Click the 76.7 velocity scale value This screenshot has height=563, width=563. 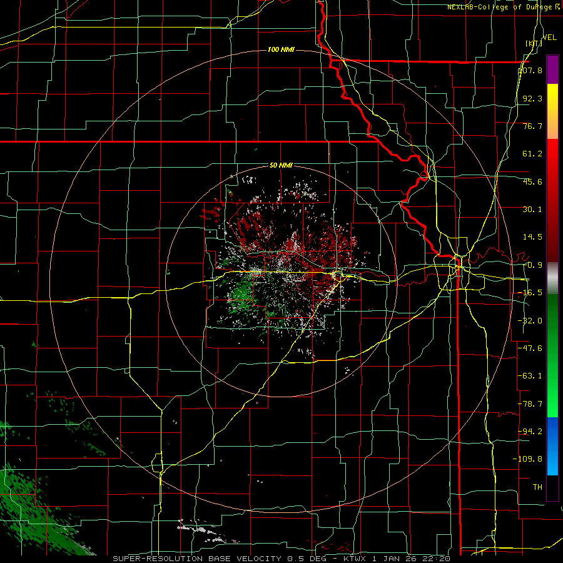pos(532,126)
